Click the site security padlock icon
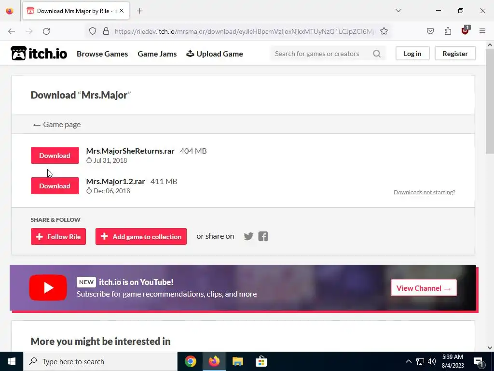 106,31
